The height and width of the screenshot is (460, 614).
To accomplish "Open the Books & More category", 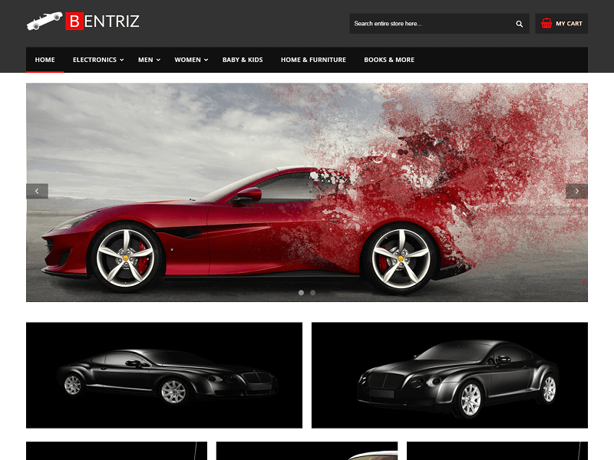I will [x=389, y=60].
